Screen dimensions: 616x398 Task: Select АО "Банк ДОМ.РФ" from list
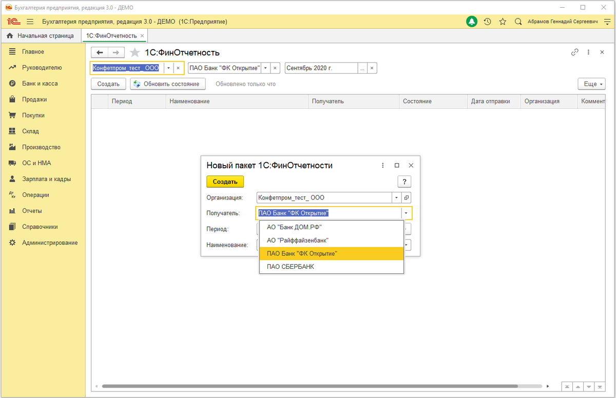click(332, 227)
